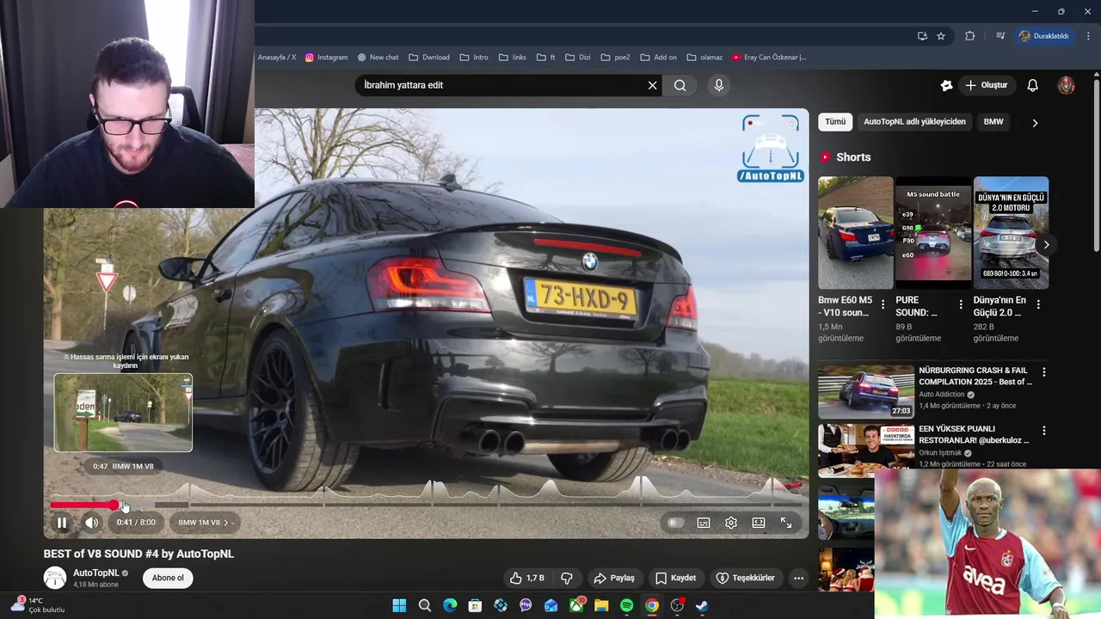Screen dimensions: 1101x619
Task: Save the video with Kaydet
Action: [x=675, y=578]
